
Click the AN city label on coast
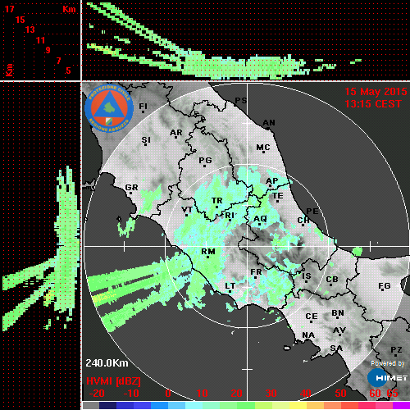[x=269, y=123]
